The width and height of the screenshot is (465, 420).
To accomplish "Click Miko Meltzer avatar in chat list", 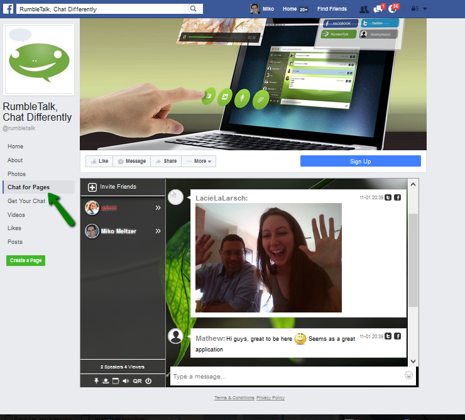I will point(92,231).
